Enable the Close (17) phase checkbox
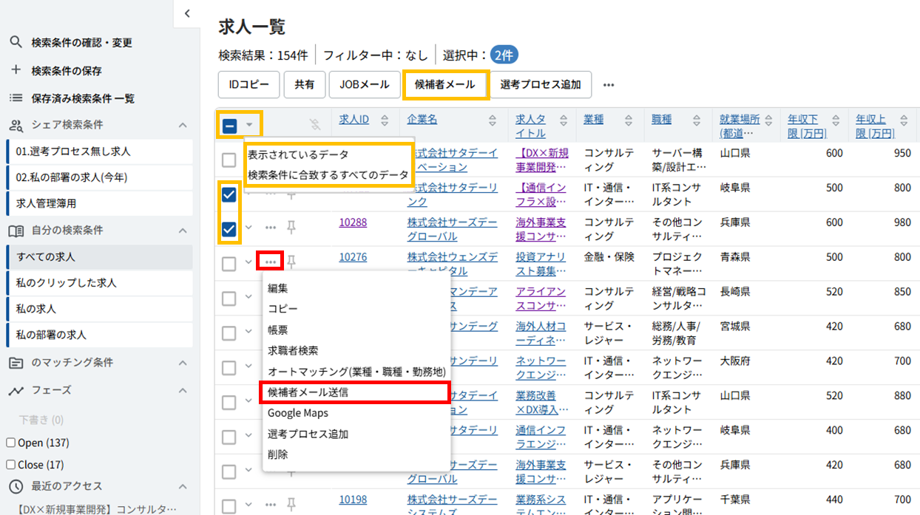The width and height of the screenshot is (920, 515). [x=11, y=465]
